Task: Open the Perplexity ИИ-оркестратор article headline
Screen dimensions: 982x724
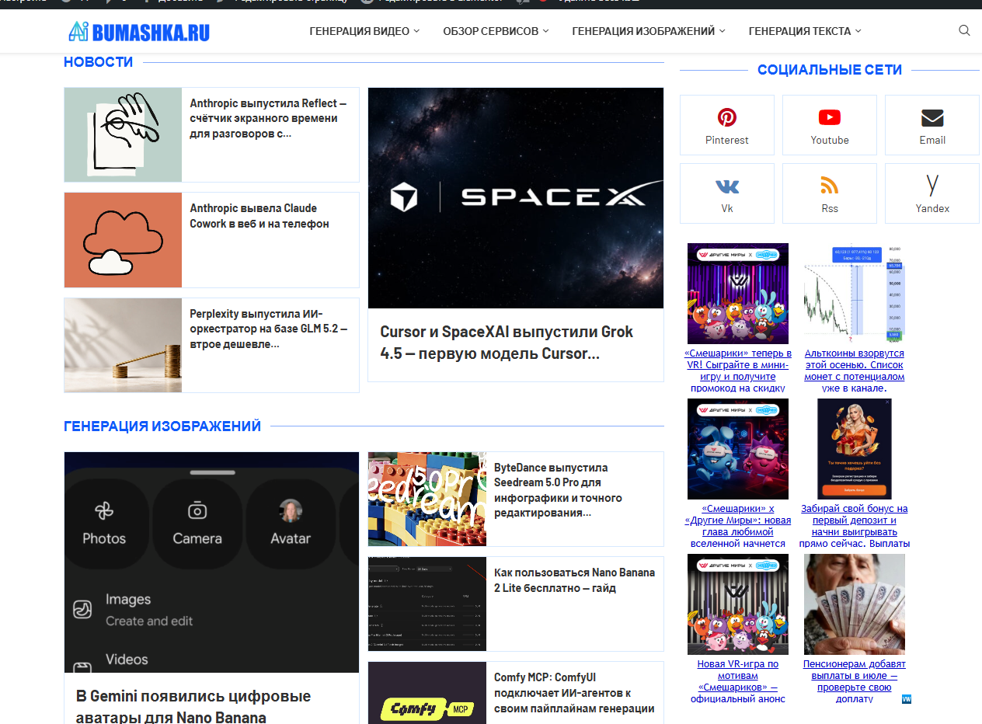Action: click(268, 329)
